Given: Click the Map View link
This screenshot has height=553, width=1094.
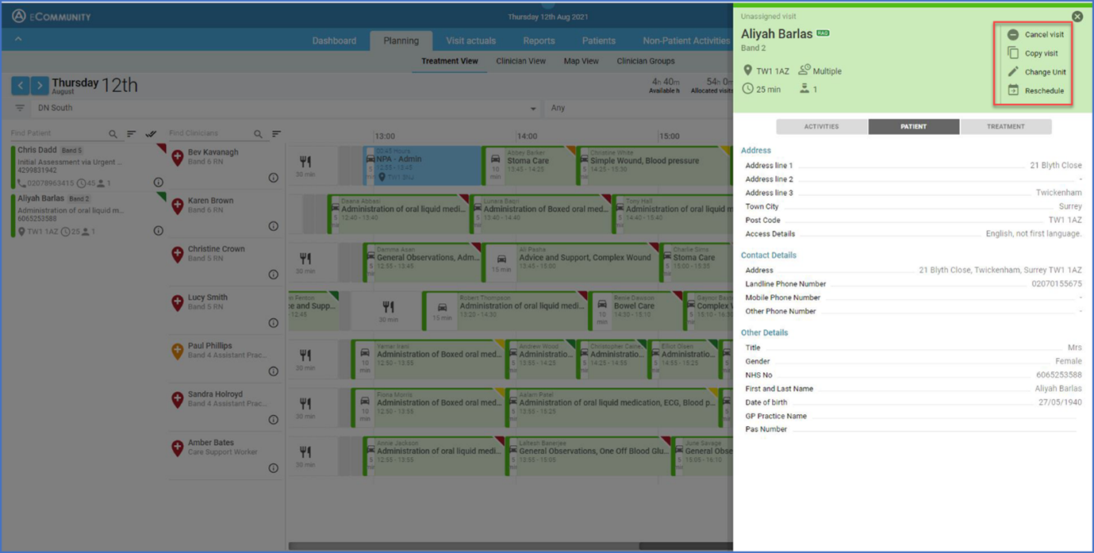Looking at the screenshot, I should click(581, 61).
